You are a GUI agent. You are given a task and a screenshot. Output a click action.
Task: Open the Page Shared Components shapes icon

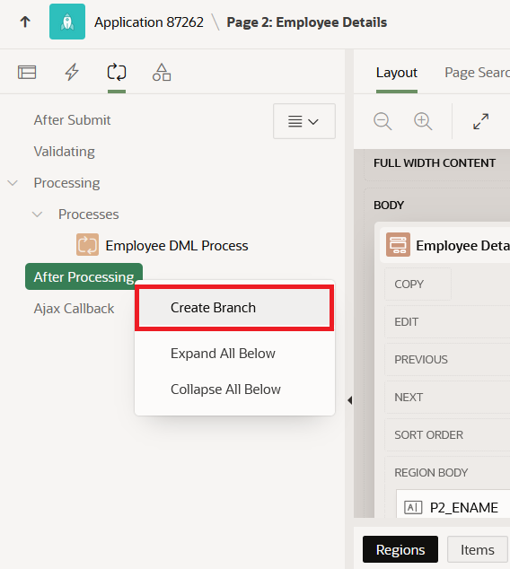(x=162, y=72)
